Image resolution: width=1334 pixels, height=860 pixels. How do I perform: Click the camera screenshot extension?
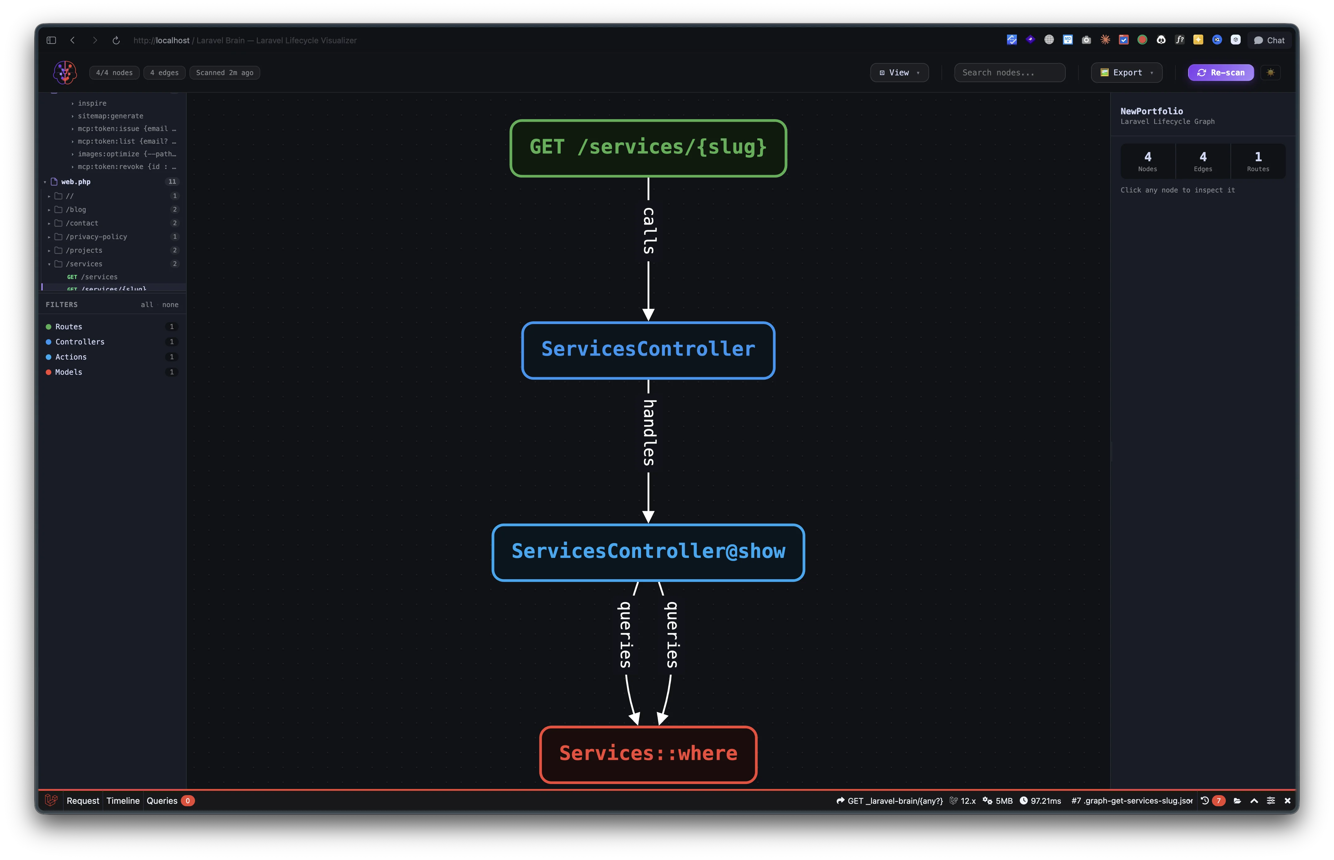click(x=1086, y=40)
